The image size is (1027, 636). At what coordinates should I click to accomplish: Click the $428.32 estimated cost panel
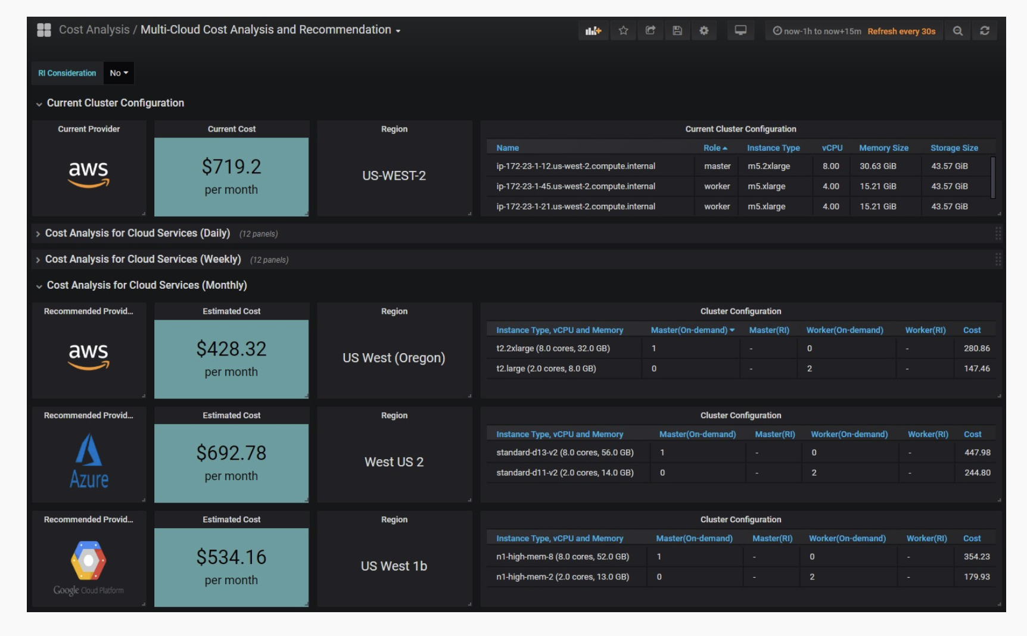[x=231, y=359]
